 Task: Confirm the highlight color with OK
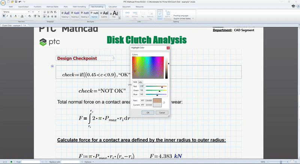[x=148, y=112]
